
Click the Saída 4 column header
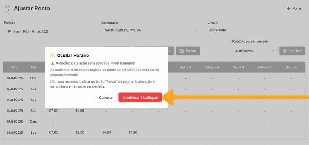(238, 67)
